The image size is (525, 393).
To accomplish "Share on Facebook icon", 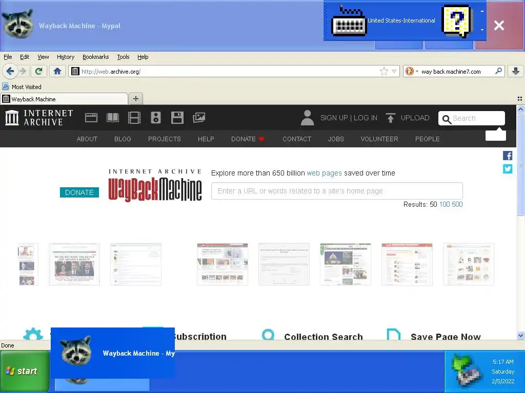I will tap(508, 156).
